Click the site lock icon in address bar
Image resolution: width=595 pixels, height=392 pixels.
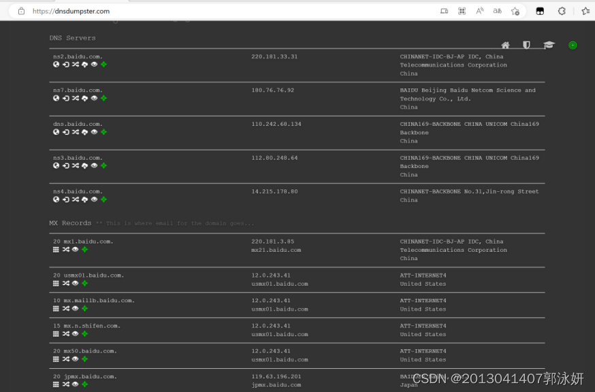pyautogui.click(x=22, y=11)
